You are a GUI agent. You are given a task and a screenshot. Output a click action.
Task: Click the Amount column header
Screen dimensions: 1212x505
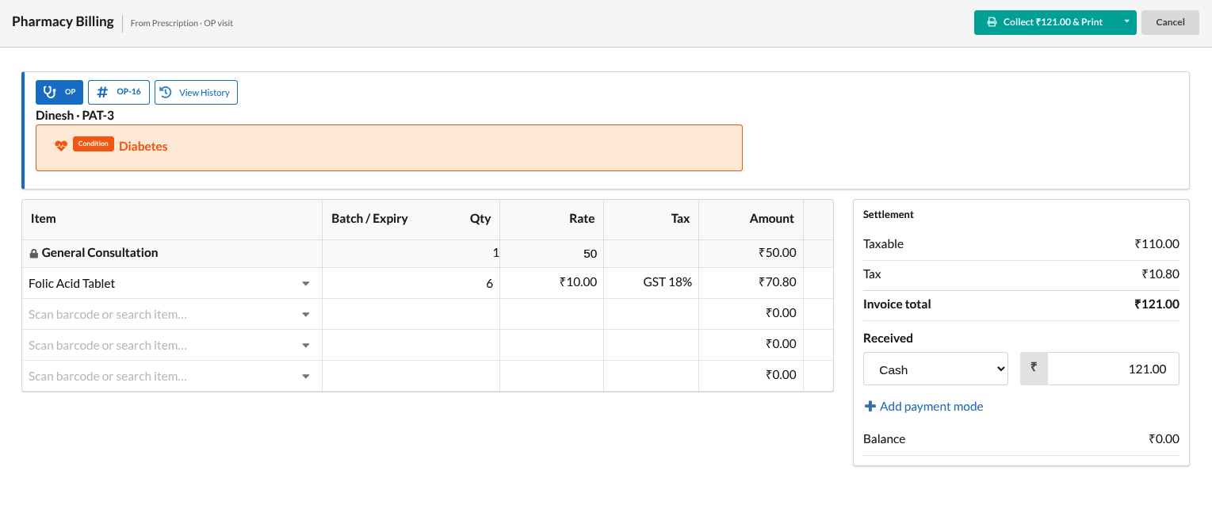coord(771,219)
